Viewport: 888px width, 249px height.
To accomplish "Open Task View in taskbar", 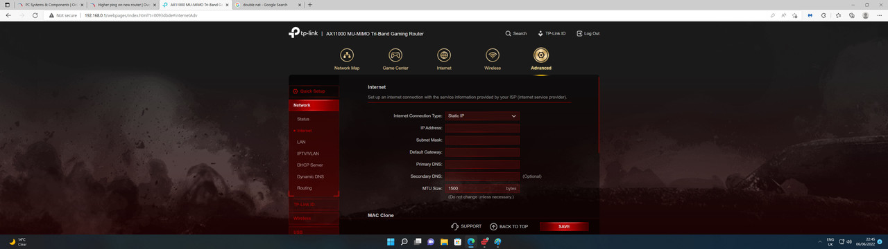I will click(417, 242).
